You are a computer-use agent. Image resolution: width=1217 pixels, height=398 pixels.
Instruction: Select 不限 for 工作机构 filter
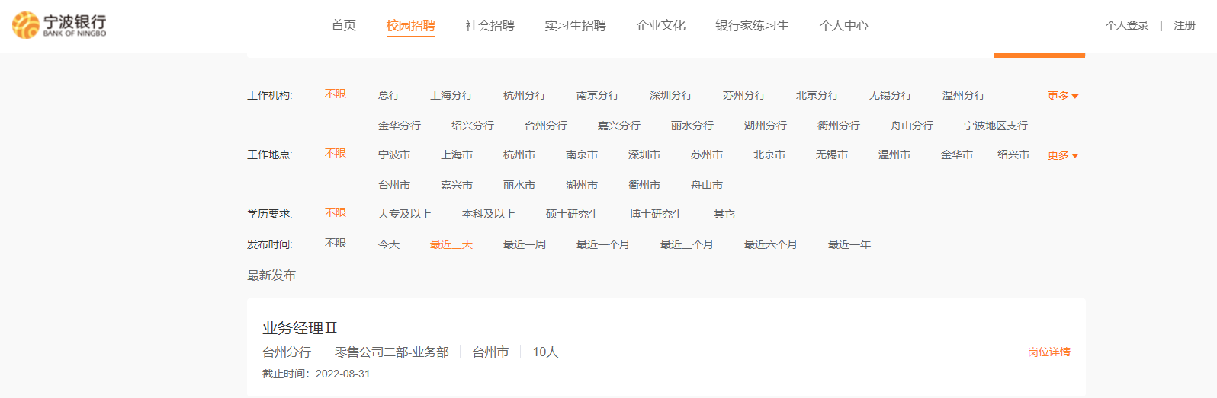pyautogui.click(x=336, y=94)
